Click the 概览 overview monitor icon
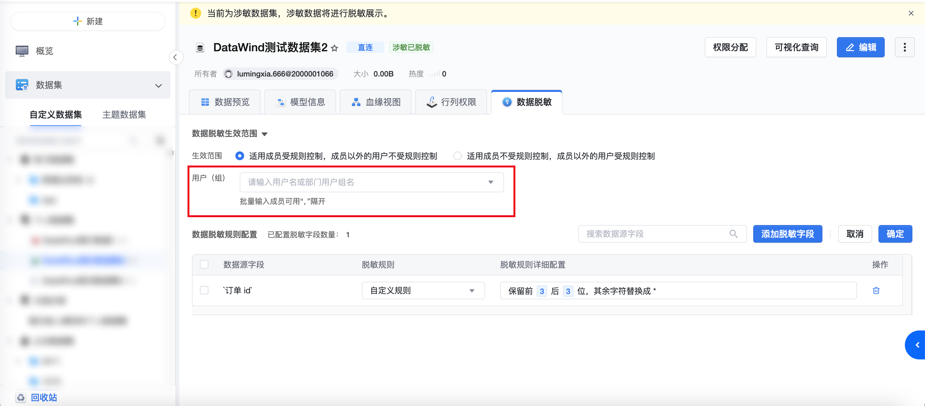Screen dimensions: 925x406 tap(22, 51)
